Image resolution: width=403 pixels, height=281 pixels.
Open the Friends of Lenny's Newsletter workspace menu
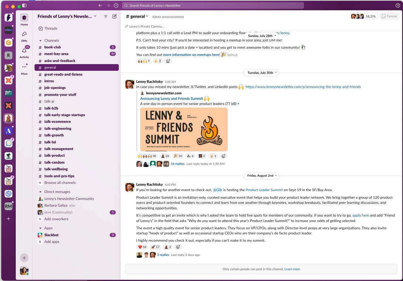point(67,16)
